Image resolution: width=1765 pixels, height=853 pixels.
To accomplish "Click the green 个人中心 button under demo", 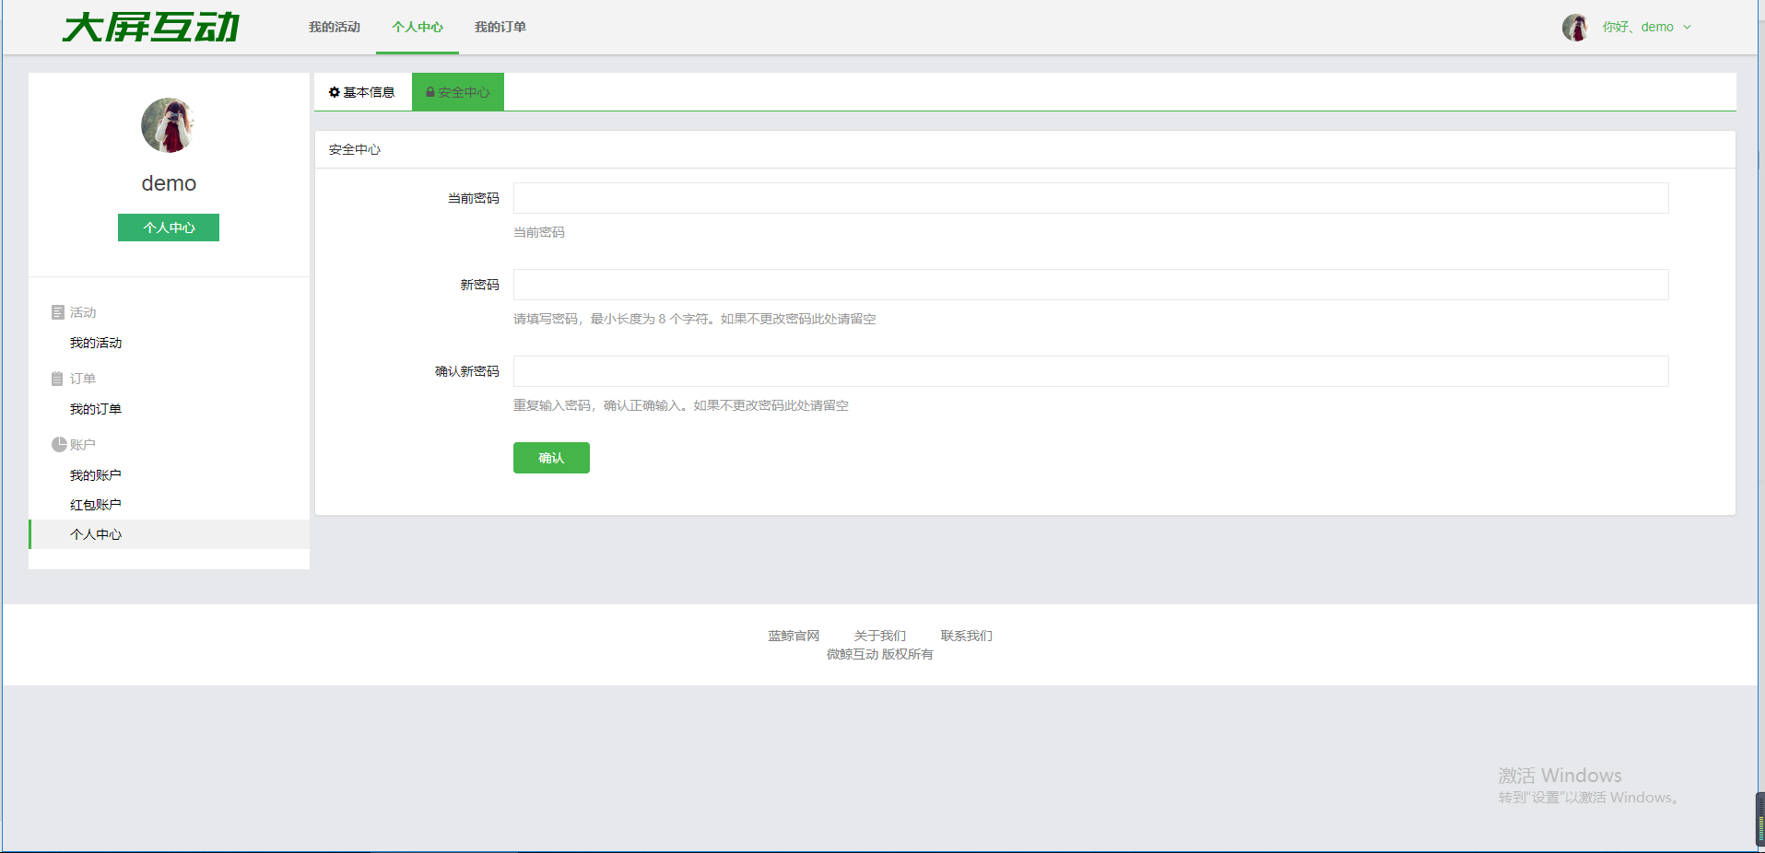I will (x=169, y=228).
